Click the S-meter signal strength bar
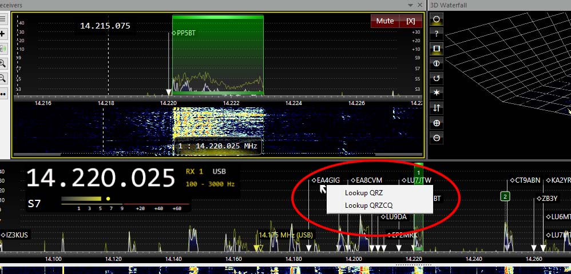Viewport: 571px width, 274px height. (86, 199)
